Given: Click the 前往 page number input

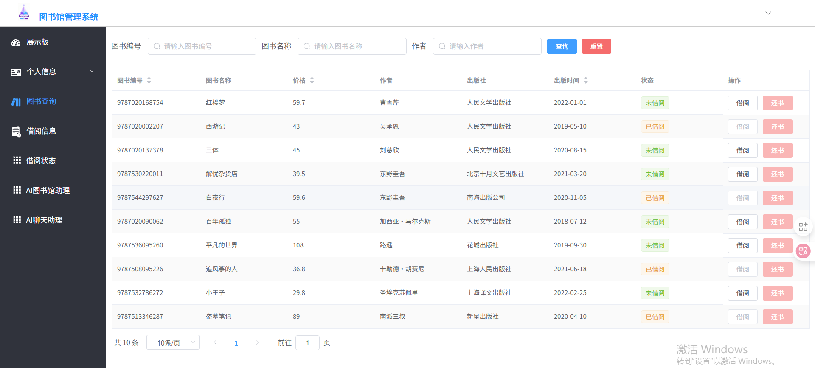Looking at the screenshot, I should (307, 343).
